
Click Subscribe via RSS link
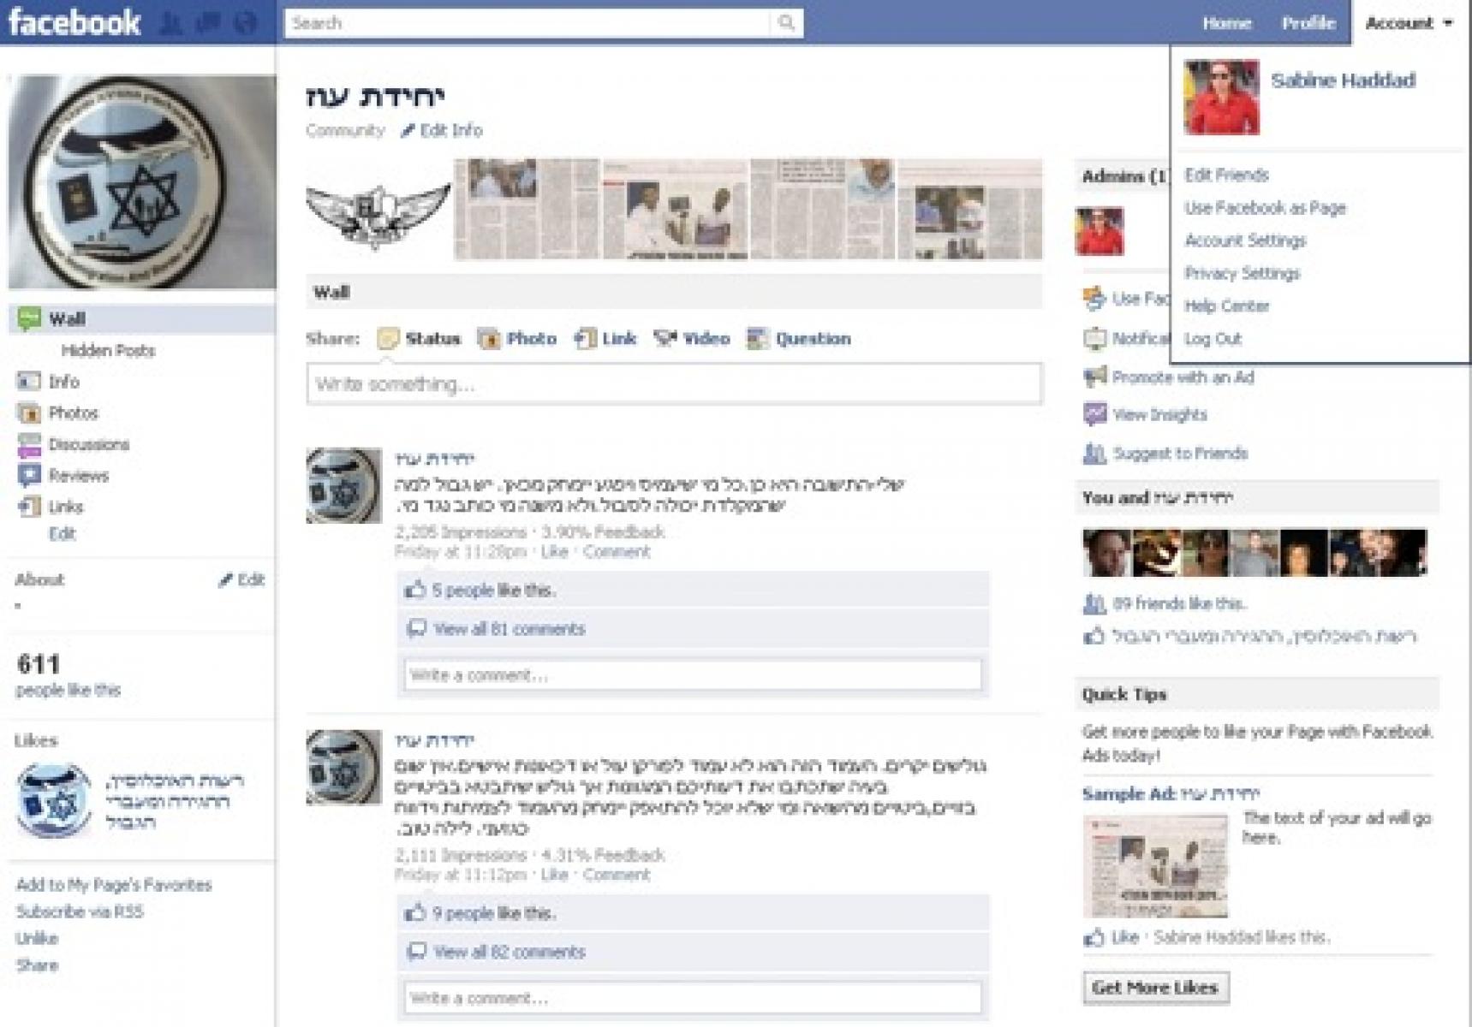pos(80,911)
